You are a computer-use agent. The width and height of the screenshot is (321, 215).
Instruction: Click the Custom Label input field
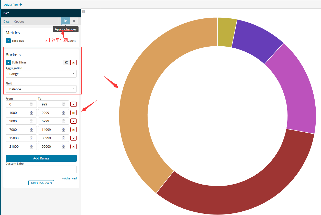tap(41, 169)
